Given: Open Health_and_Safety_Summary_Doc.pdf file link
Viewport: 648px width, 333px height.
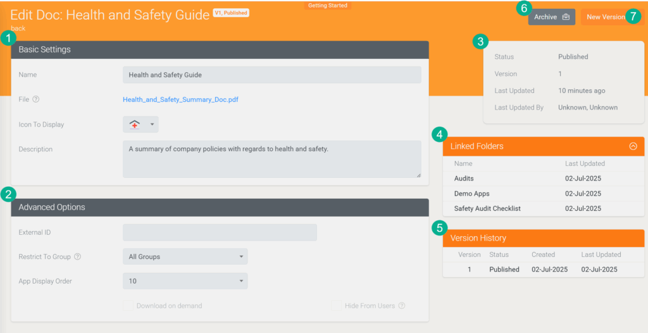Looking at the screenshot, I should 180,99.
